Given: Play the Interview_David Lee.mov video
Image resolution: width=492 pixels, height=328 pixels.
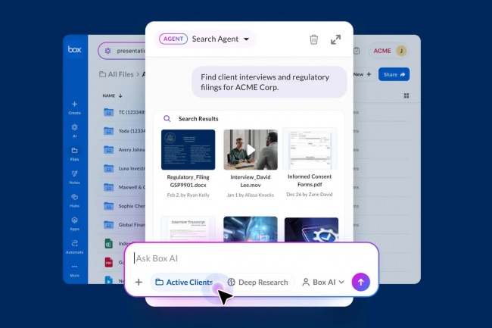Looking at the screenshot, I should [251, 150].
